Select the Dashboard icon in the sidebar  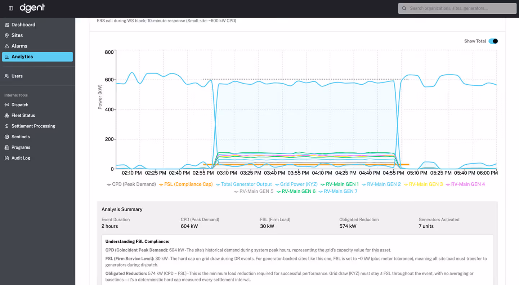(6, 25)
